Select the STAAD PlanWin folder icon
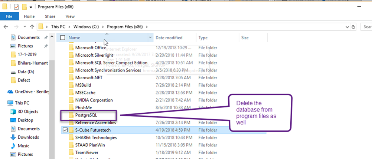 click(x=71, y=145)
